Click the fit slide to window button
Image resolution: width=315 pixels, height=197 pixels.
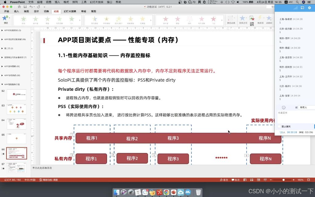309,179
